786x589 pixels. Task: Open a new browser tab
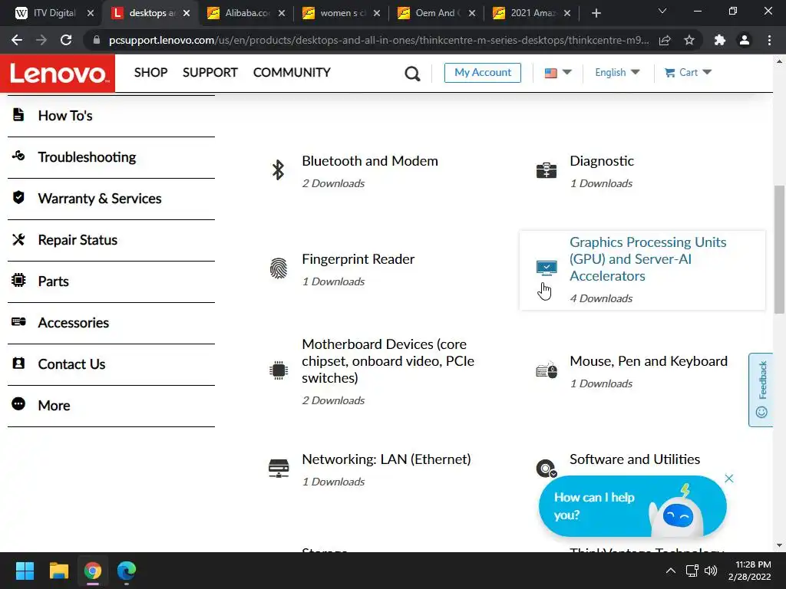point(596,13)
